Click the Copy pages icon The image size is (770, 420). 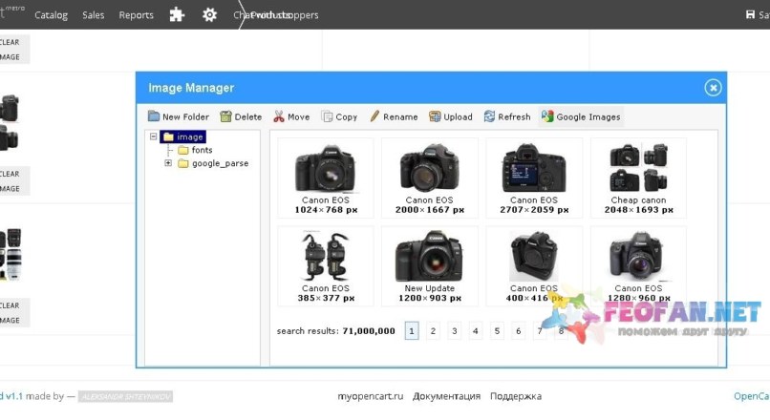(x=327, y=116)
